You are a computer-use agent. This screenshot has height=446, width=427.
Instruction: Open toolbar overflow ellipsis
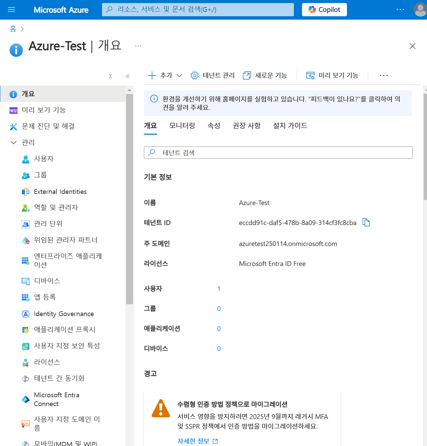pyautogui.click(x=384, y=75)
